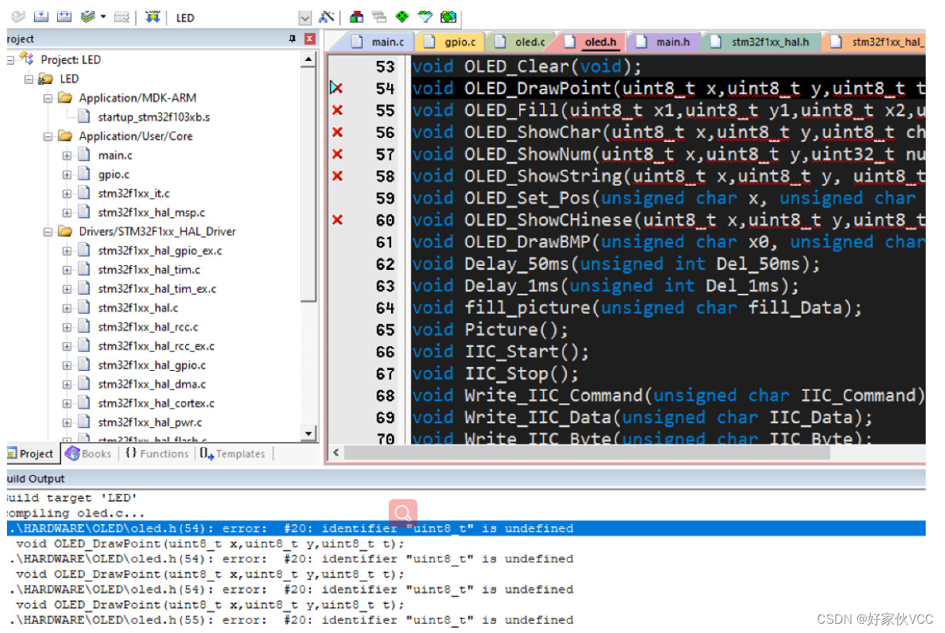The height and width of the screenshot is (633, 945).
Task: Select stm32f1xx_hal_rcc.c in project tree
Action: point(147,327)
